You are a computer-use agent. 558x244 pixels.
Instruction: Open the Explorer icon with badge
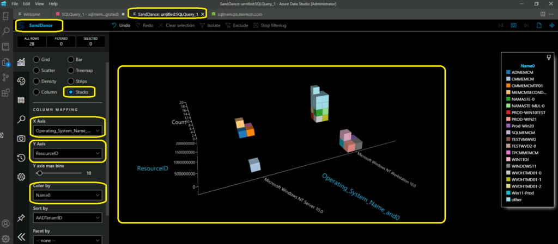point(5,62)
